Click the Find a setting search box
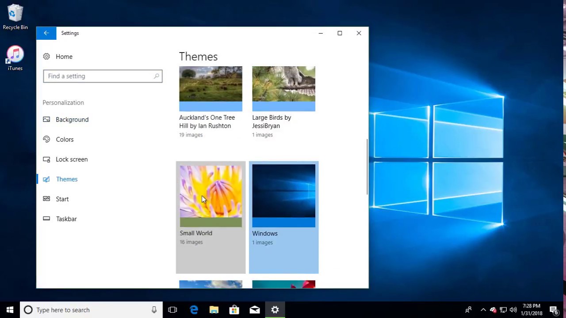Image resolution: width=566 pixels, height=318 pixels. point(103,76)
